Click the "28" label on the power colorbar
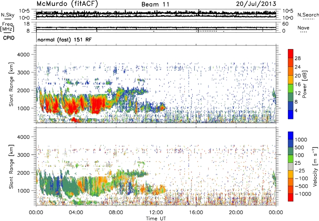 (x=297, y=58)
